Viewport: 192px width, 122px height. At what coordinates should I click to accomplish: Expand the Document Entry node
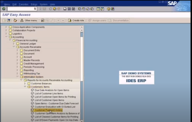[17, 50]
